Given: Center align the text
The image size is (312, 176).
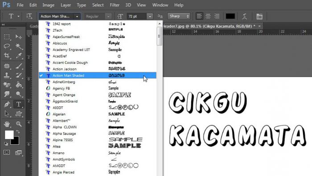Looking at the screenshot, I should pyautogui.click(x=208, y=16).
